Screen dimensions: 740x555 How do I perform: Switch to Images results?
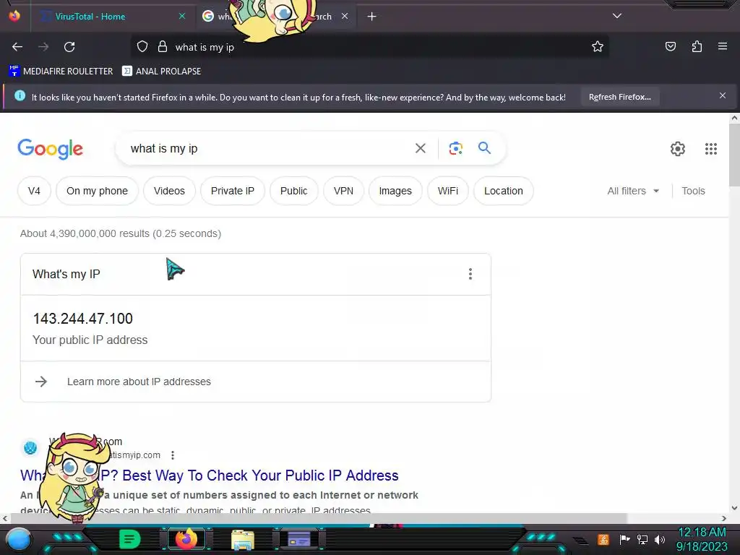coord(395,191)
